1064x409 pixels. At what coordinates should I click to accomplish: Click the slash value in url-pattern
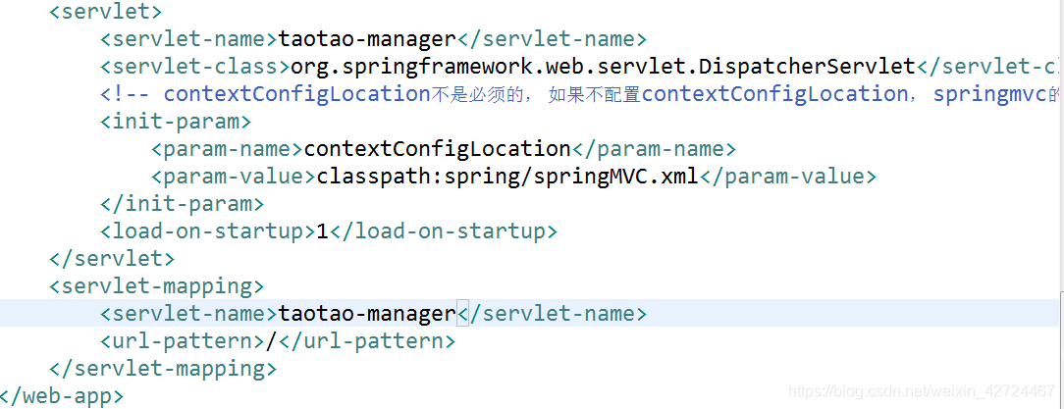pos(272,340)
